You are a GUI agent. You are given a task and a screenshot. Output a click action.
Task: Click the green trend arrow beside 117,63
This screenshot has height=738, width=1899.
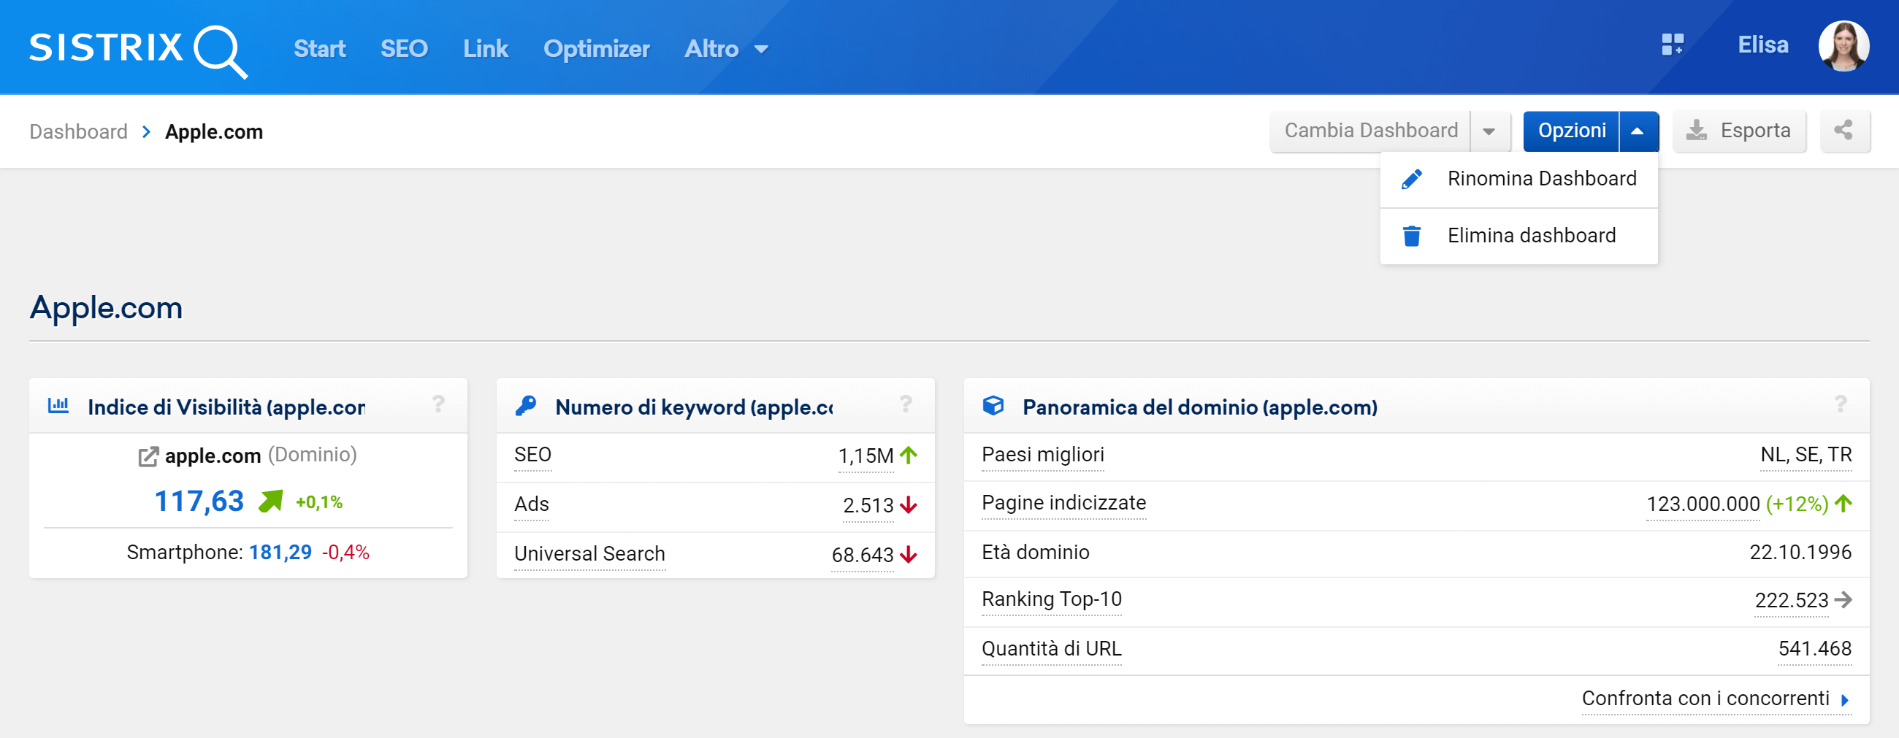click(270, 501)
